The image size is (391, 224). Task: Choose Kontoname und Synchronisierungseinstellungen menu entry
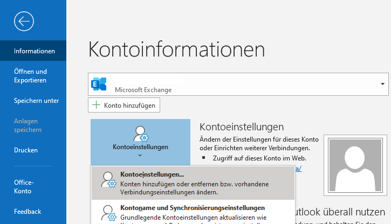[193, 212]
